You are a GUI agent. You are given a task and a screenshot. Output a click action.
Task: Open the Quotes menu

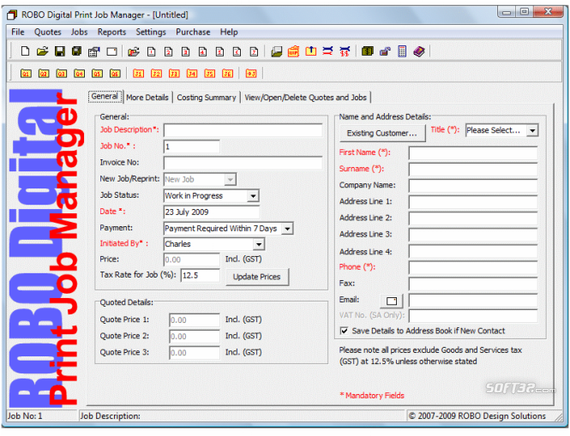(x=48, y=32)
